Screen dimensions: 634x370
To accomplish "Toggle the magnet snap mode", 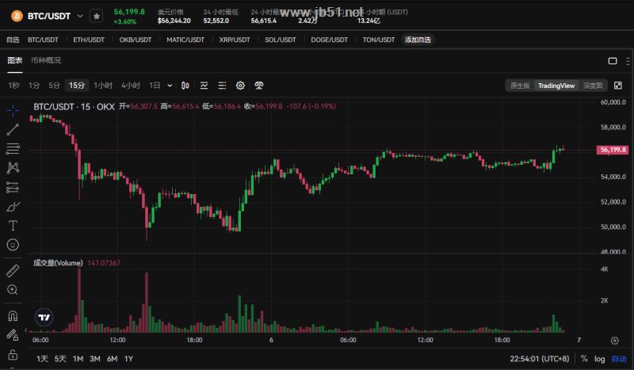I will [13, 315].
